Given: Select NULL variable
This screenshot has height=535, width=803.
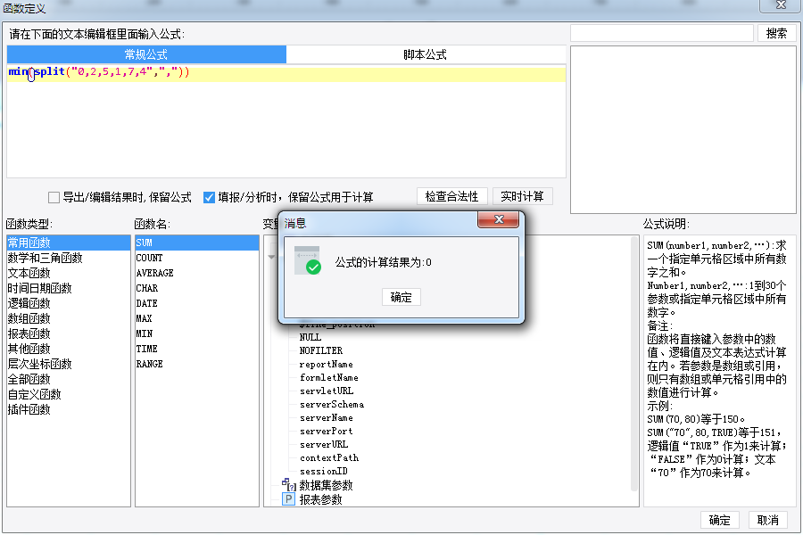Looking at the screenshot, I should point(310,337).
